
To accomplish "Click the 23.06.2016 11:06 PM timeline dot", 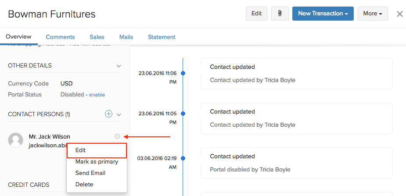I will click(183, 73).
